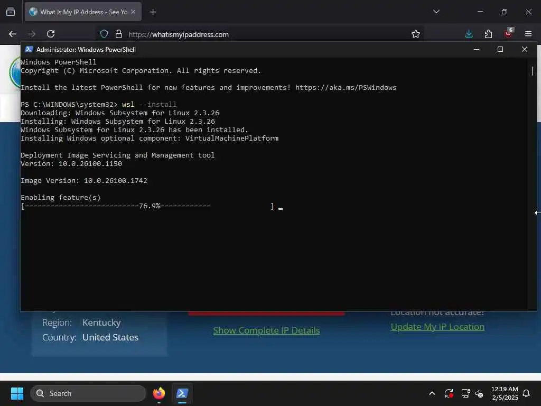
Task: Show hidden system tray icons
Action: click(432, 393)
